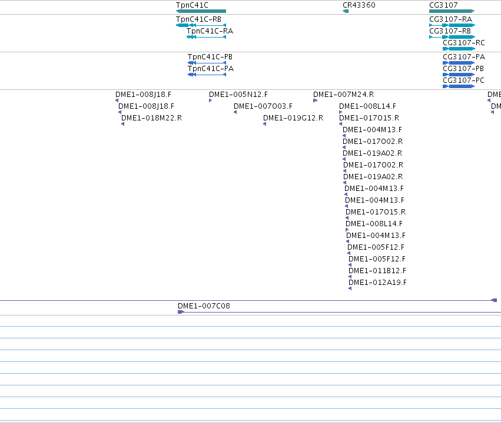Select the teal TpnC41C gene bar

point(201,11)
